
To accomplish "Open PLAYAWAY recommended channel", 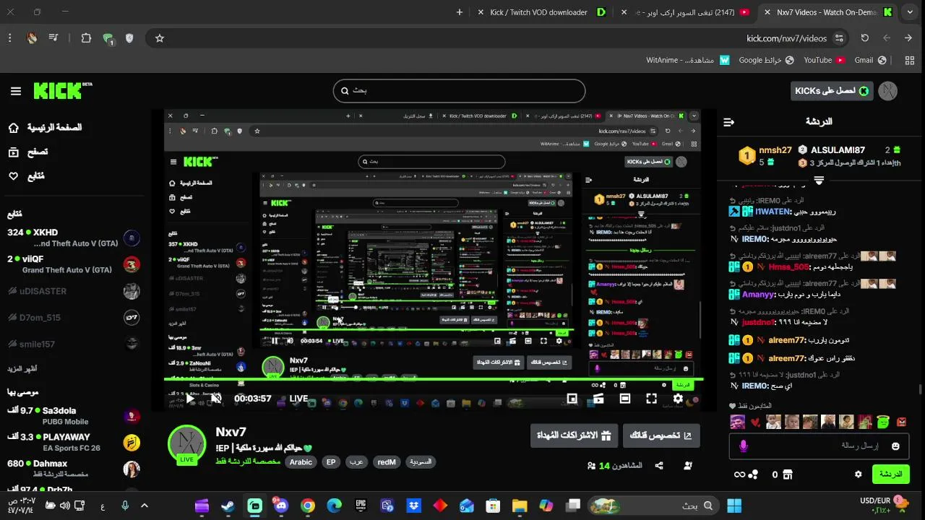I will point(72,442).
